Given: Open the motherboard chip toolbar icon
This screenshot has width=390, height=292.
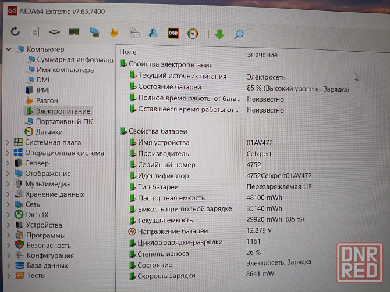Looking at the screenshot, I should pos(54,32).
